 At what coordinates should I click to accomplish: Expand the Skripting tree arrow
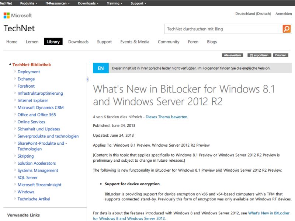click(15, 156)
